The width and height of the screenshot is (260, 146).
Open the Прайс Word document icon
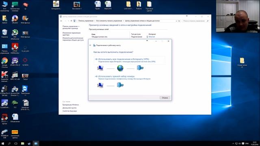[x=97, y=5]
